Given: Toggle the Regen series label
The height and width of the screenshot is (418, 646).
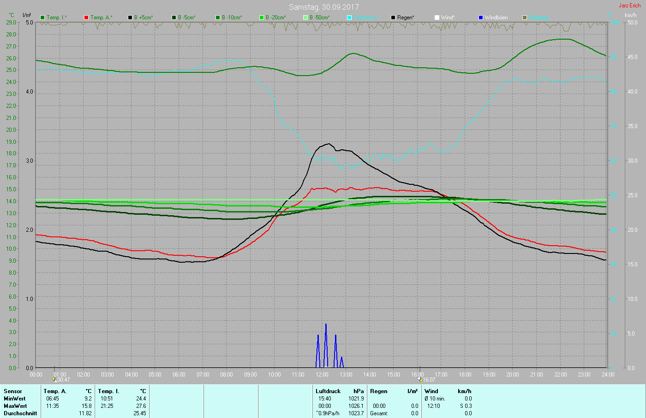Looking at the screenshot, I should point(406,18).
